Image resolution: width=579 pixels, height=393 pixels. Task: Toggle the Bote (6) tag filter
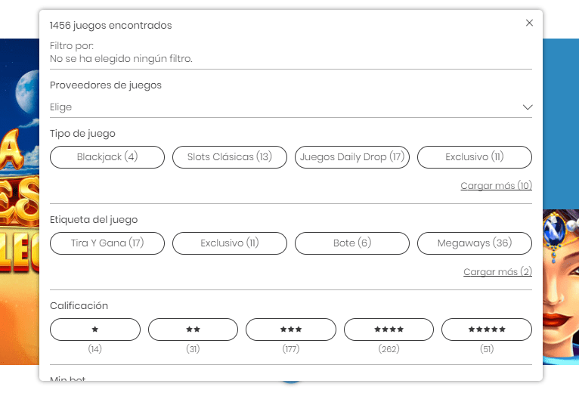[352, 243]
